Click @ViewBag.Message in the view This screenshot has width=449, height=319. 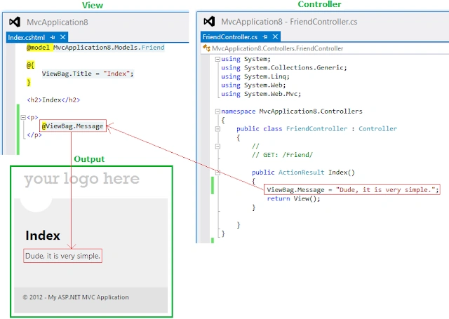(72, 126)
